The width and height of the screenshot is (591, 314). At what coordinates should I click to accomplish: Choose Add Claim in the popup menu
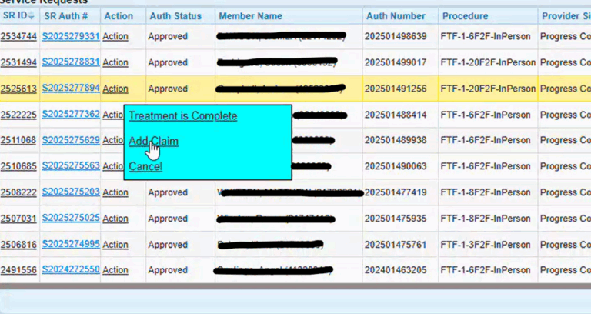tap(153, 141)
